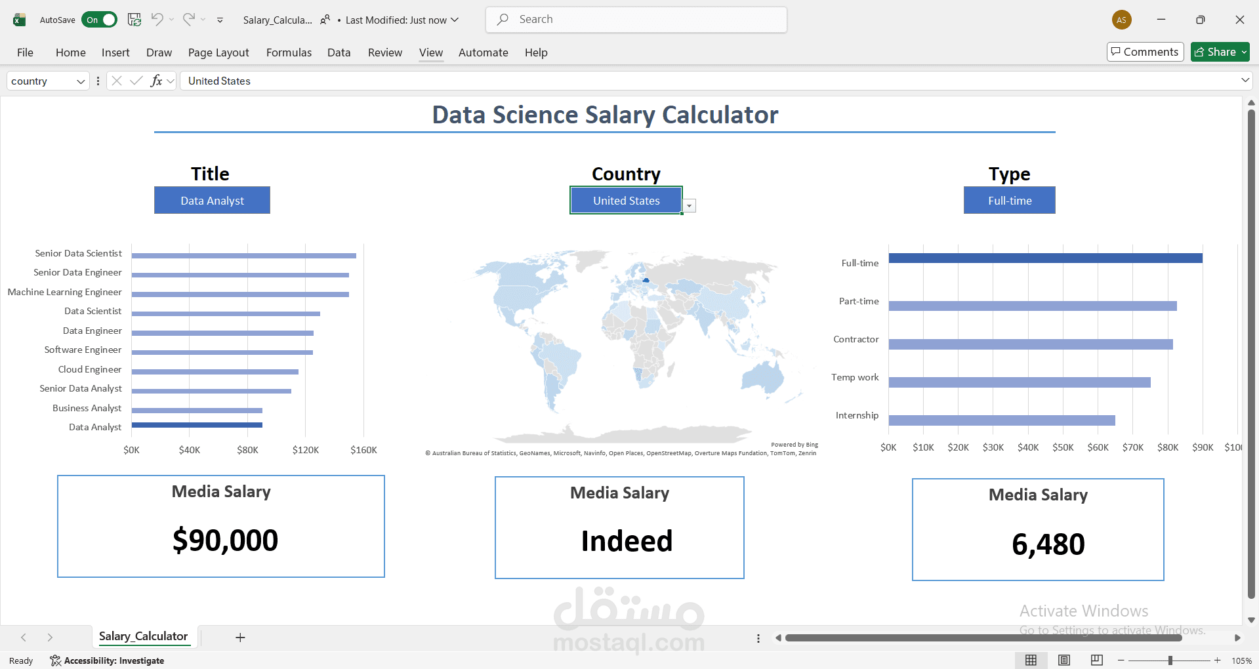Image resolution: width=1259 pixels, height=669 pixels.
Task: Click the Excel app icon
Action: 19,20
